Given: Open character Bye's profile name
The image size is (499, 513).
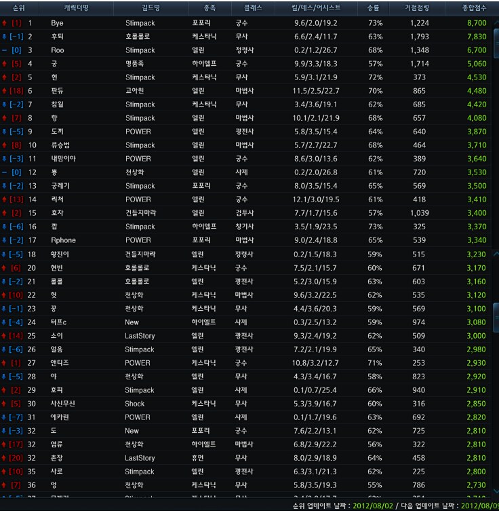Looking at the screenshot, I should tap(57, 23).
